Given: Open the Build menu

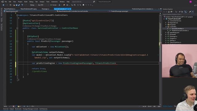Looking at the screenshot, I should tap(26, 2).
